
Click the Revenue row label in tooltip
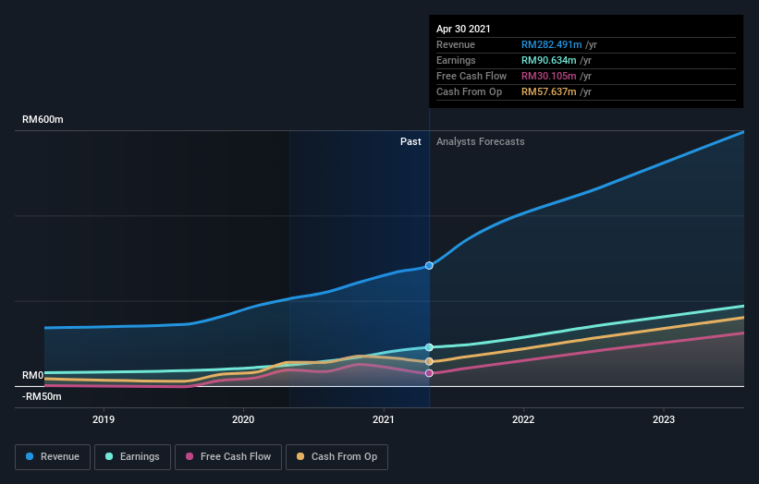(456, 44)
